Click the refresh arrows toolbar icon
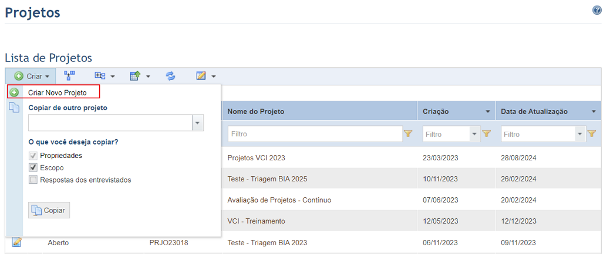This screenshot has height=254, width=610. tap(171, 76)
